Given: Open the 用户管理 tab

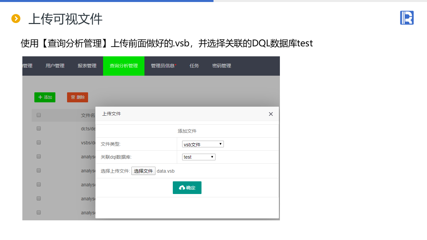Looking at the screenshot, I should pos(55,66).
